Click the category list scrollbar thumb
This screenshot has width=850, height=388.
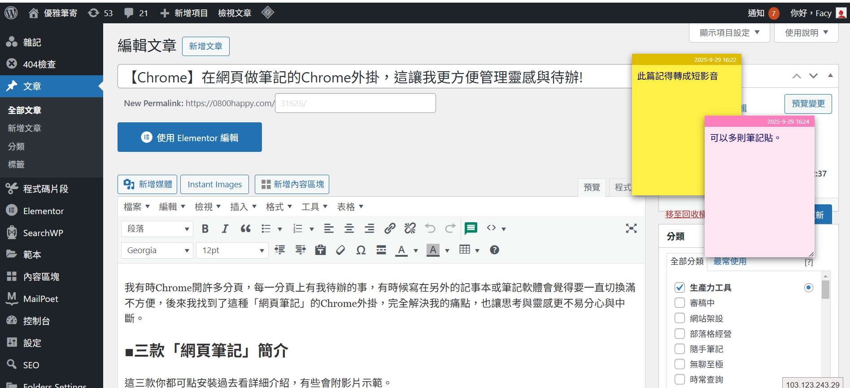point(825,289)
